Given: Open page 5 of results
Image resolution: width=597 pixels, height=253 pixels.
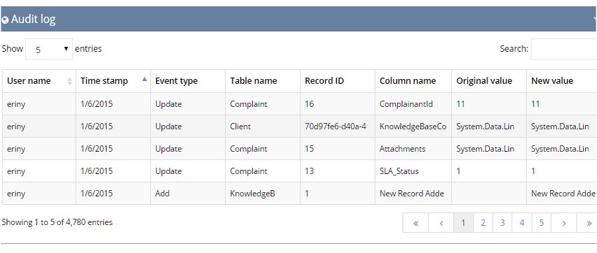Looking at the screenshot, I should [542, 223].
